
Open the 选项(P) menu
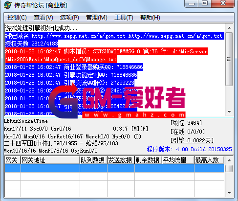point(69,18)
